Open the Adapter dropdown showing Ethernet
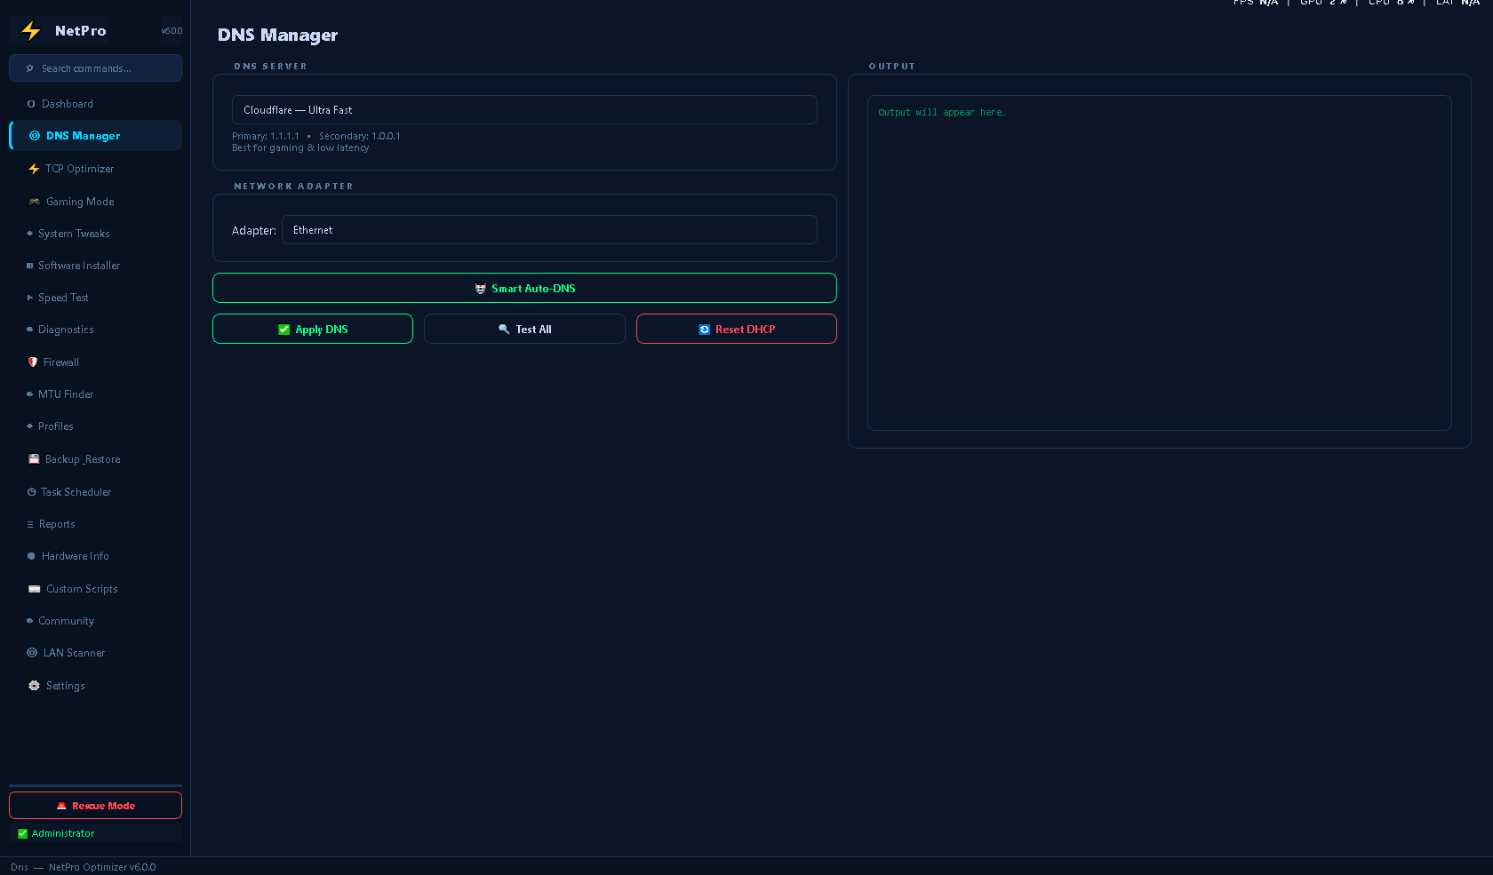The height and width of the screenshot is (875, 1493). (x=549, y=230)
